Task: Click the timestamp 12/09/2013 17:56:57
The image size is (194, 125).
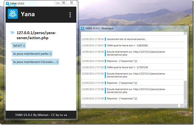Action: [x=93, y=45]
